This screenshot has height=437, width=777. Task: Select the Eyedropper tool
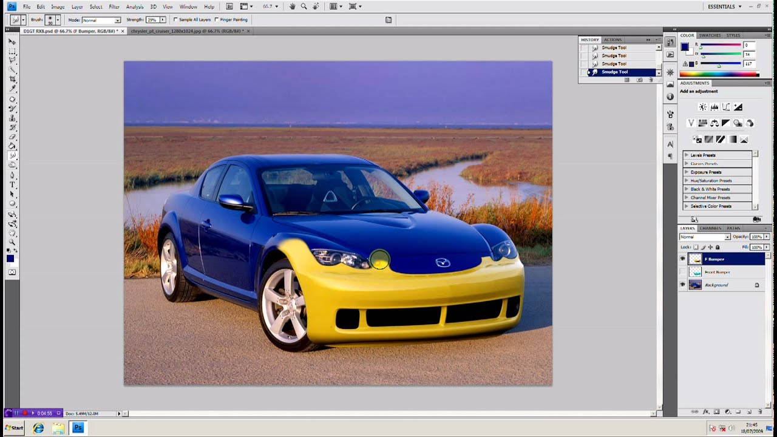[x=12, y=89]
